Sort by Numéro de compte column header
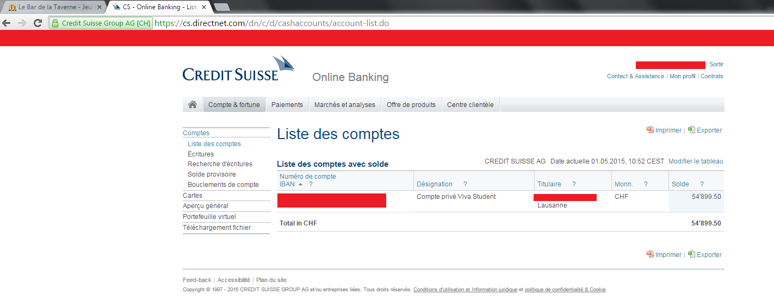Viewport: 774px width, 307px height. (x=308, y=177)
